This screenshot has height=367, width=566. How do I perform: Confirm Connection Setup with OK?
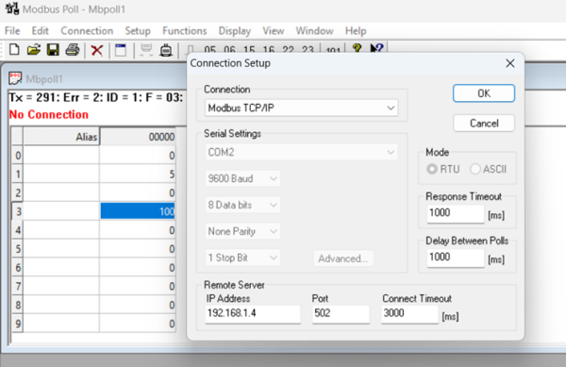(x=484, y=93)
